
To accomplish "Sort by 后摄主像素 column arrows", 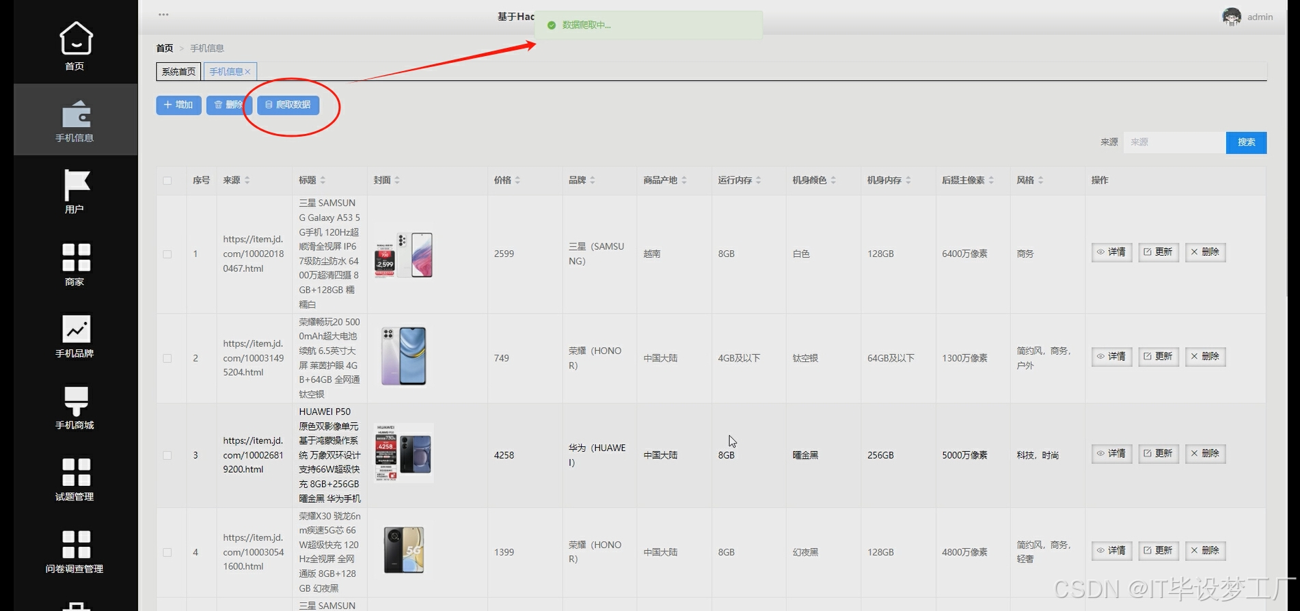I will pyautogui.click(x=991, y=180).
